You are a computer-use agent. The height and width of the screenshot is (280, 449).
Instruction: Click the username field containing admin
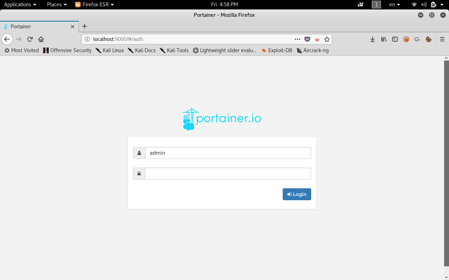(228, 153)
